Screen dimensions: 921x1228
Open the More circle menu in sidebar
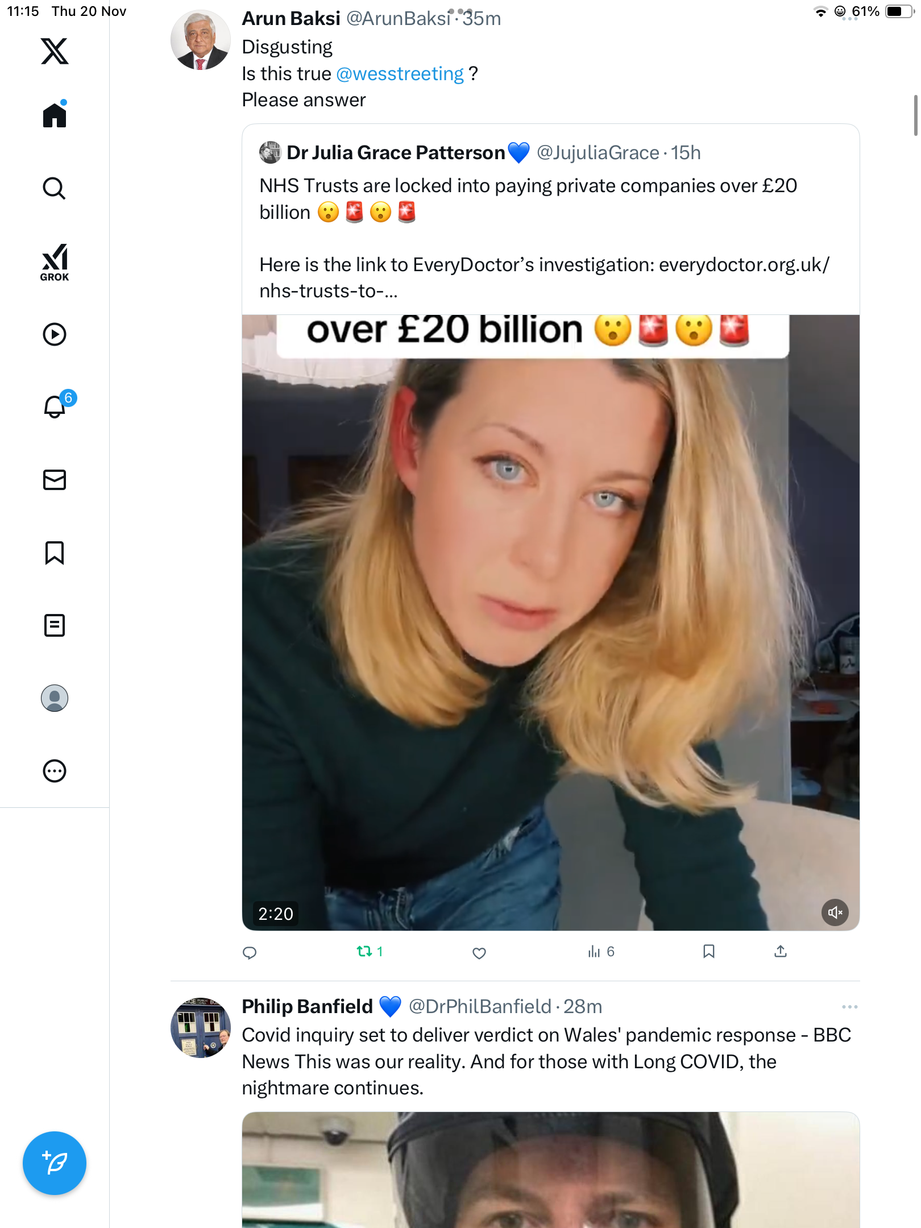pos(55,771)
